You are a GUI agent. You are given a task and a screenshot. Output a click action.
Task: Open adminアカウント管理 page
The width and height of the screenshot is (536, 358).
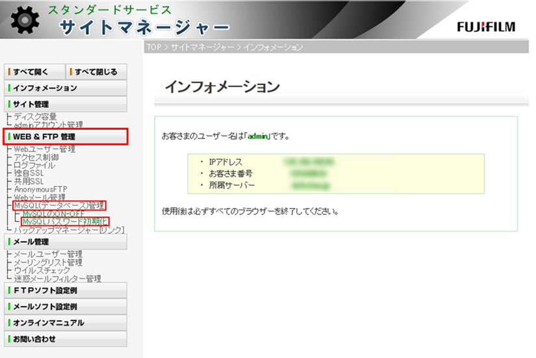click(48, 125)
